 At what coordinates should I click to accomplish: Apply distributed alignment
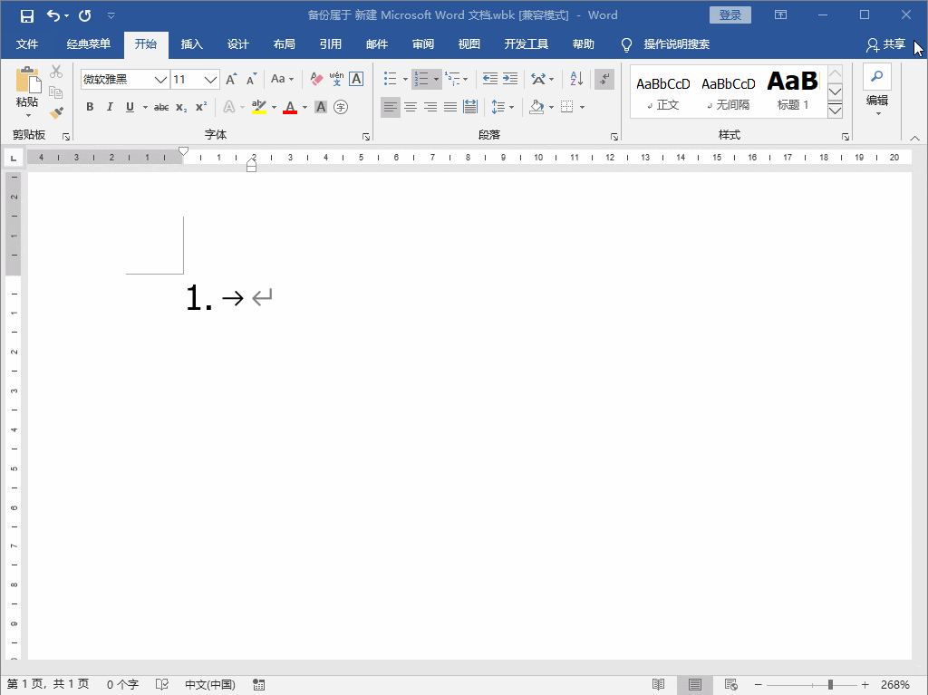point(470,107)
